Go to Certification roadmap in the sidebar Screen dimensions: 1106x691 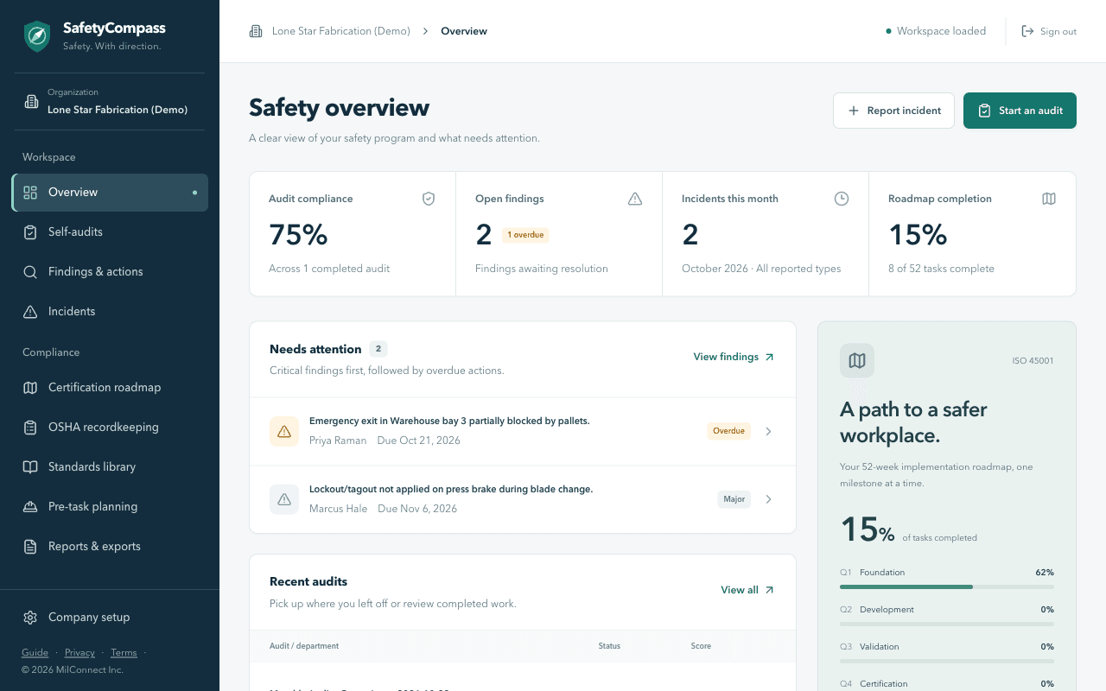pyautogui.click(x=110, y=387)
